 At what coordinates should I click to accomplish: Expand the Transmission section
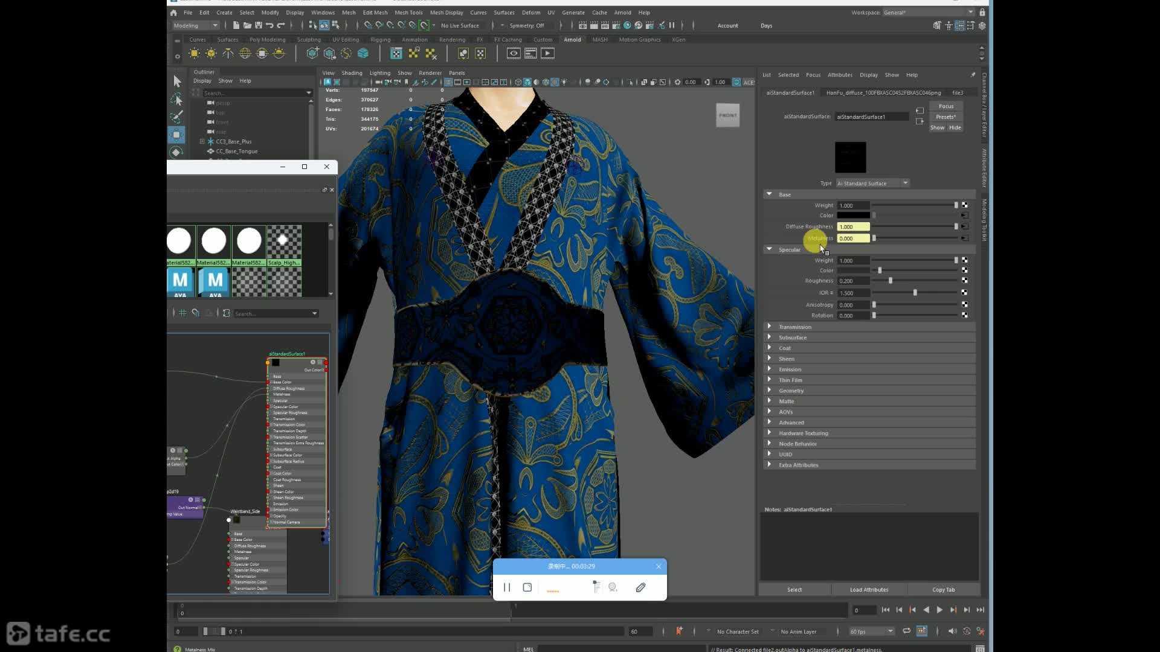click(x=769, y=327)
